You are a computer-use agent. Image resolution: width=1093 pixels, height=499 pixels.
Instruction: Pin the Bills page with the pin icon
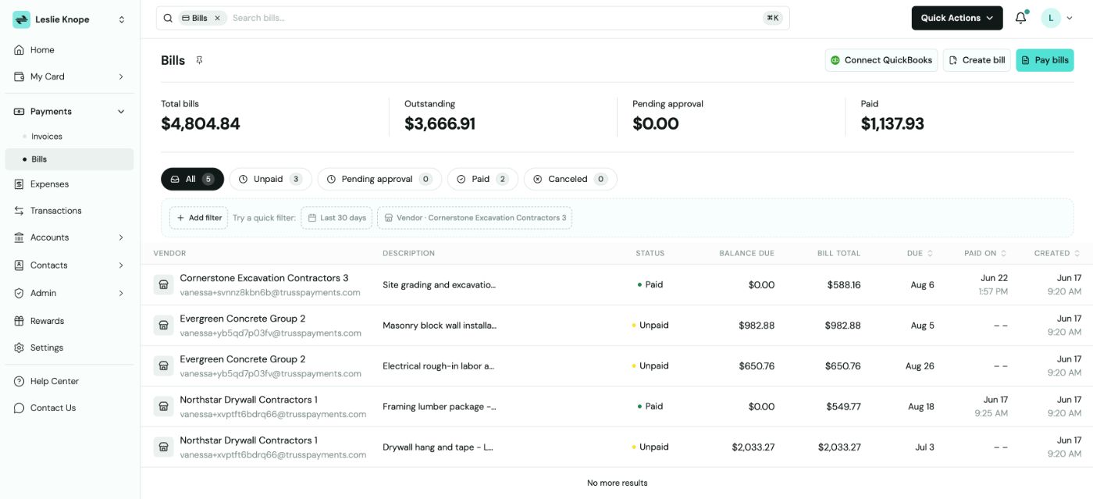(199, 60)
